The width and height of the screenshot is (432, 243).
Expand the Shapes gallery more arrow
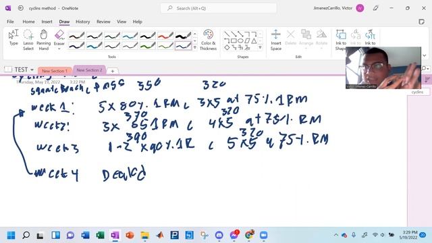pos(260,47)
